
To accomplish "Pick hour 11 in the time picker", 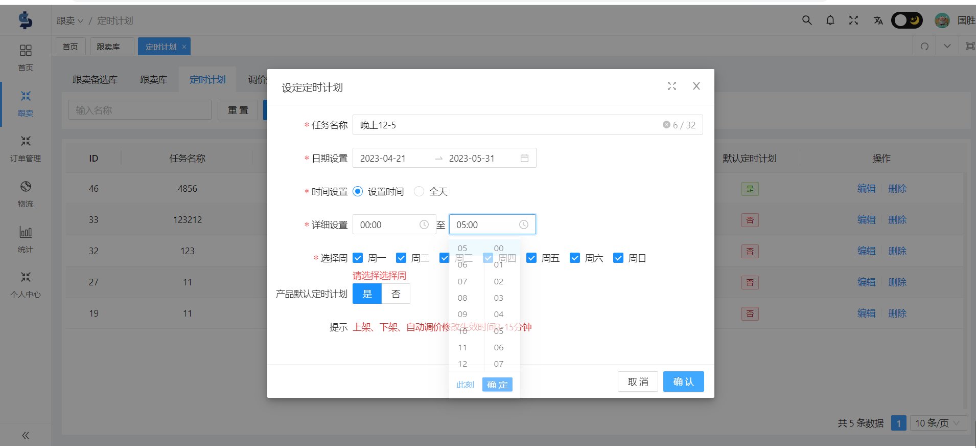I will [462, 347].
